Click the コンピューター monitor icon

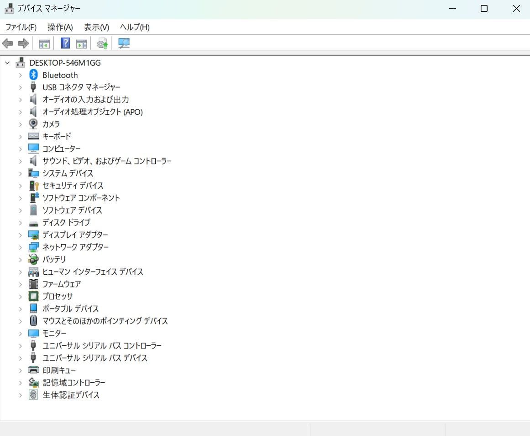tap(33, 149)
